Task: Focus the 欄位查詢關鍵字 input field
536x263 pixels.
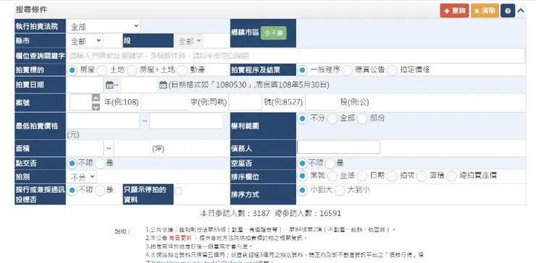Action: (x=296, y=56)
